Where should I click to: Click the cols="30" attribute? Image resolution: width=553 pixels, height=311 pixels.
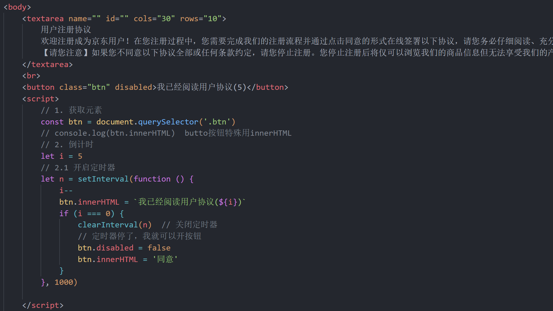pyautogui.click(x=154, y=19)
